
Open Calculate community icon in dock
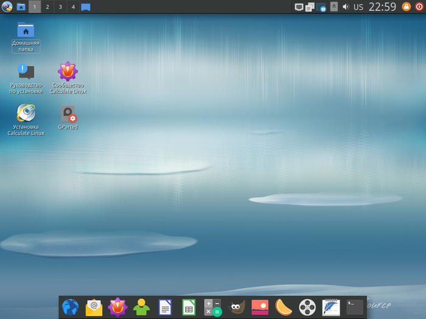pos(117,307)
